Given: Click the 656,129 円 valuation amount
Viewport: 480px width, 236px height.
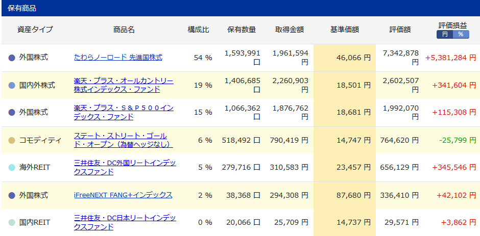Looking at the screenshot, I should [x=399, y=168].
